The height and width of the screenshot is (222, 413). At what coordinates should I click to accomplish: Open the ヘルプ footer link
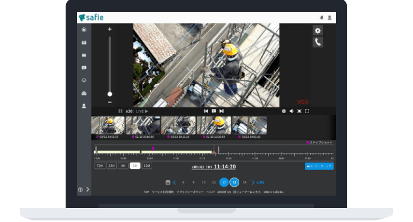click(210, 192)
